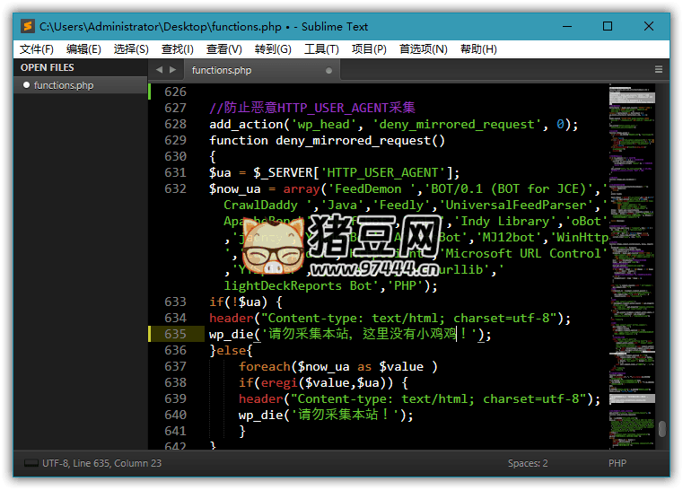Click if(!$ua) on line 633
Viewport: 683px width, 490px height.
tap(238, 302)
